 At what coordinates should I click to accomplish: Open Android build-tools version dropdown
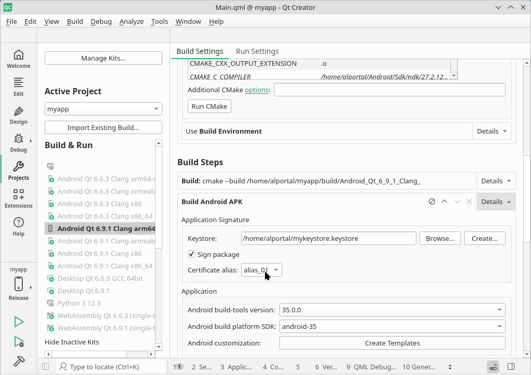392,310
